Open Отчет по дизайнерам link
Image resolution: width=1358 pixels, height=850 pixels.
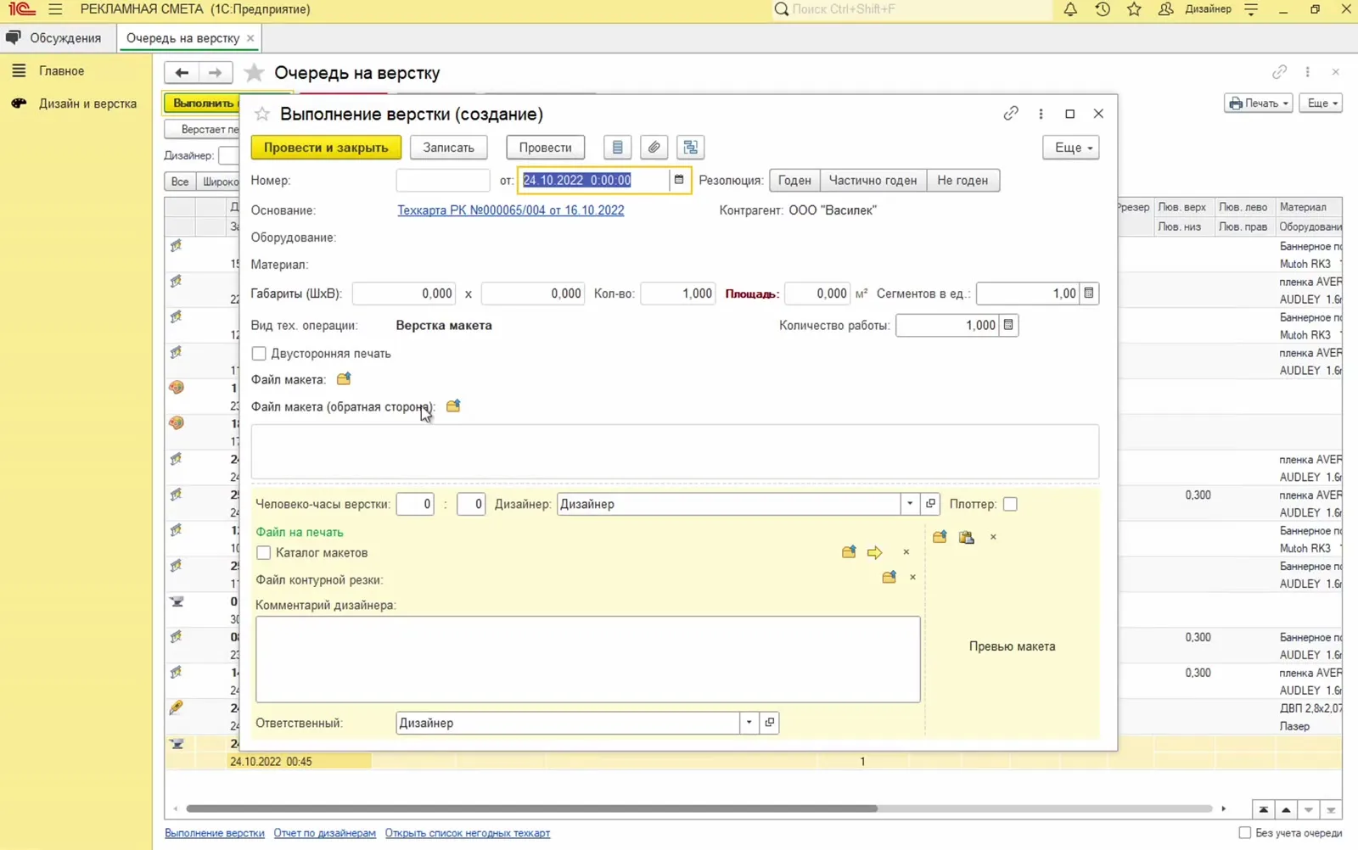click(324, 833)
